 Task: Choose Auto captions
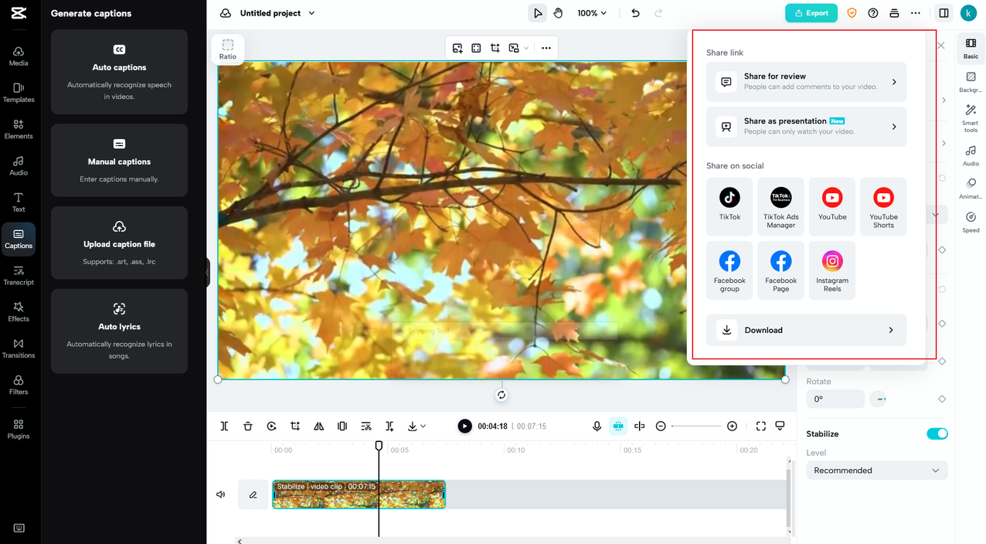tap(119, 72)
